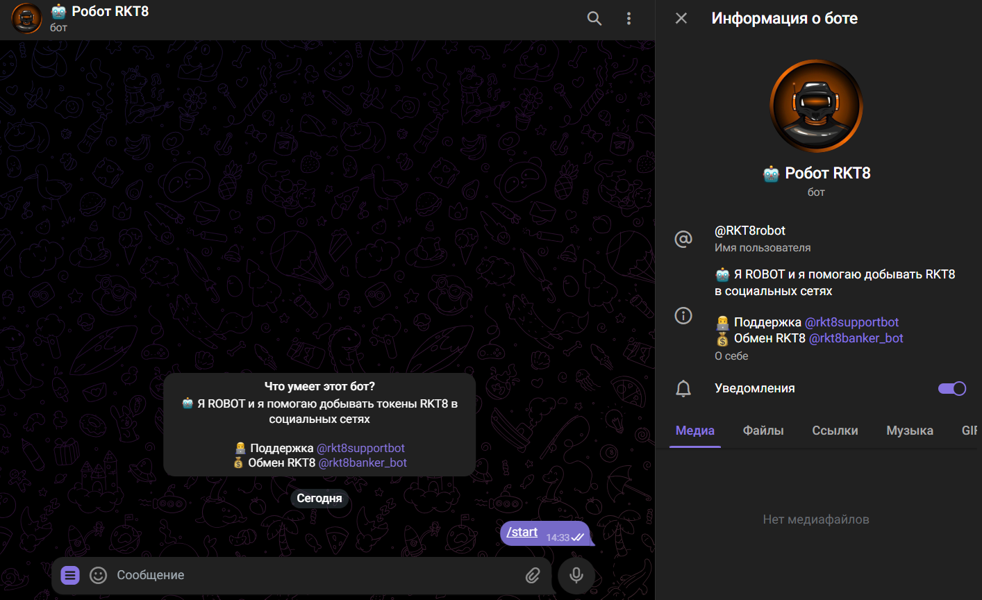Open the three-dot chat options menu

pos(629,19)
